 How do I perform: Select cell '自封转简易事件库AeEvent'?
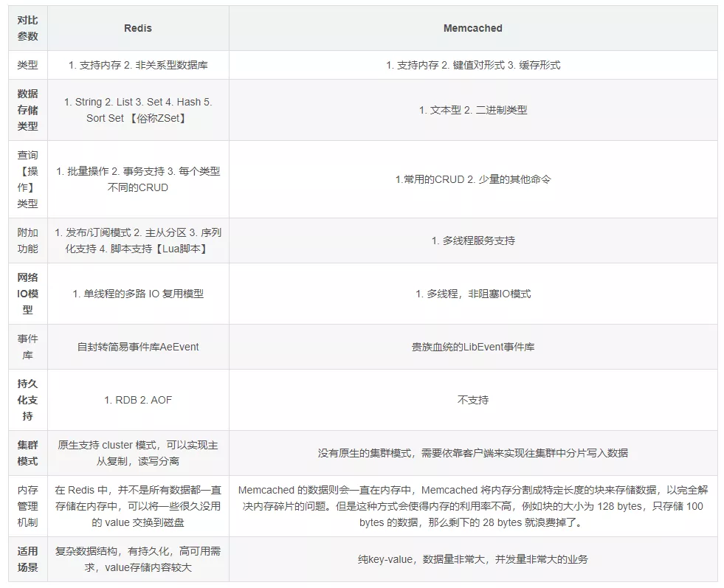pos(138,347)
